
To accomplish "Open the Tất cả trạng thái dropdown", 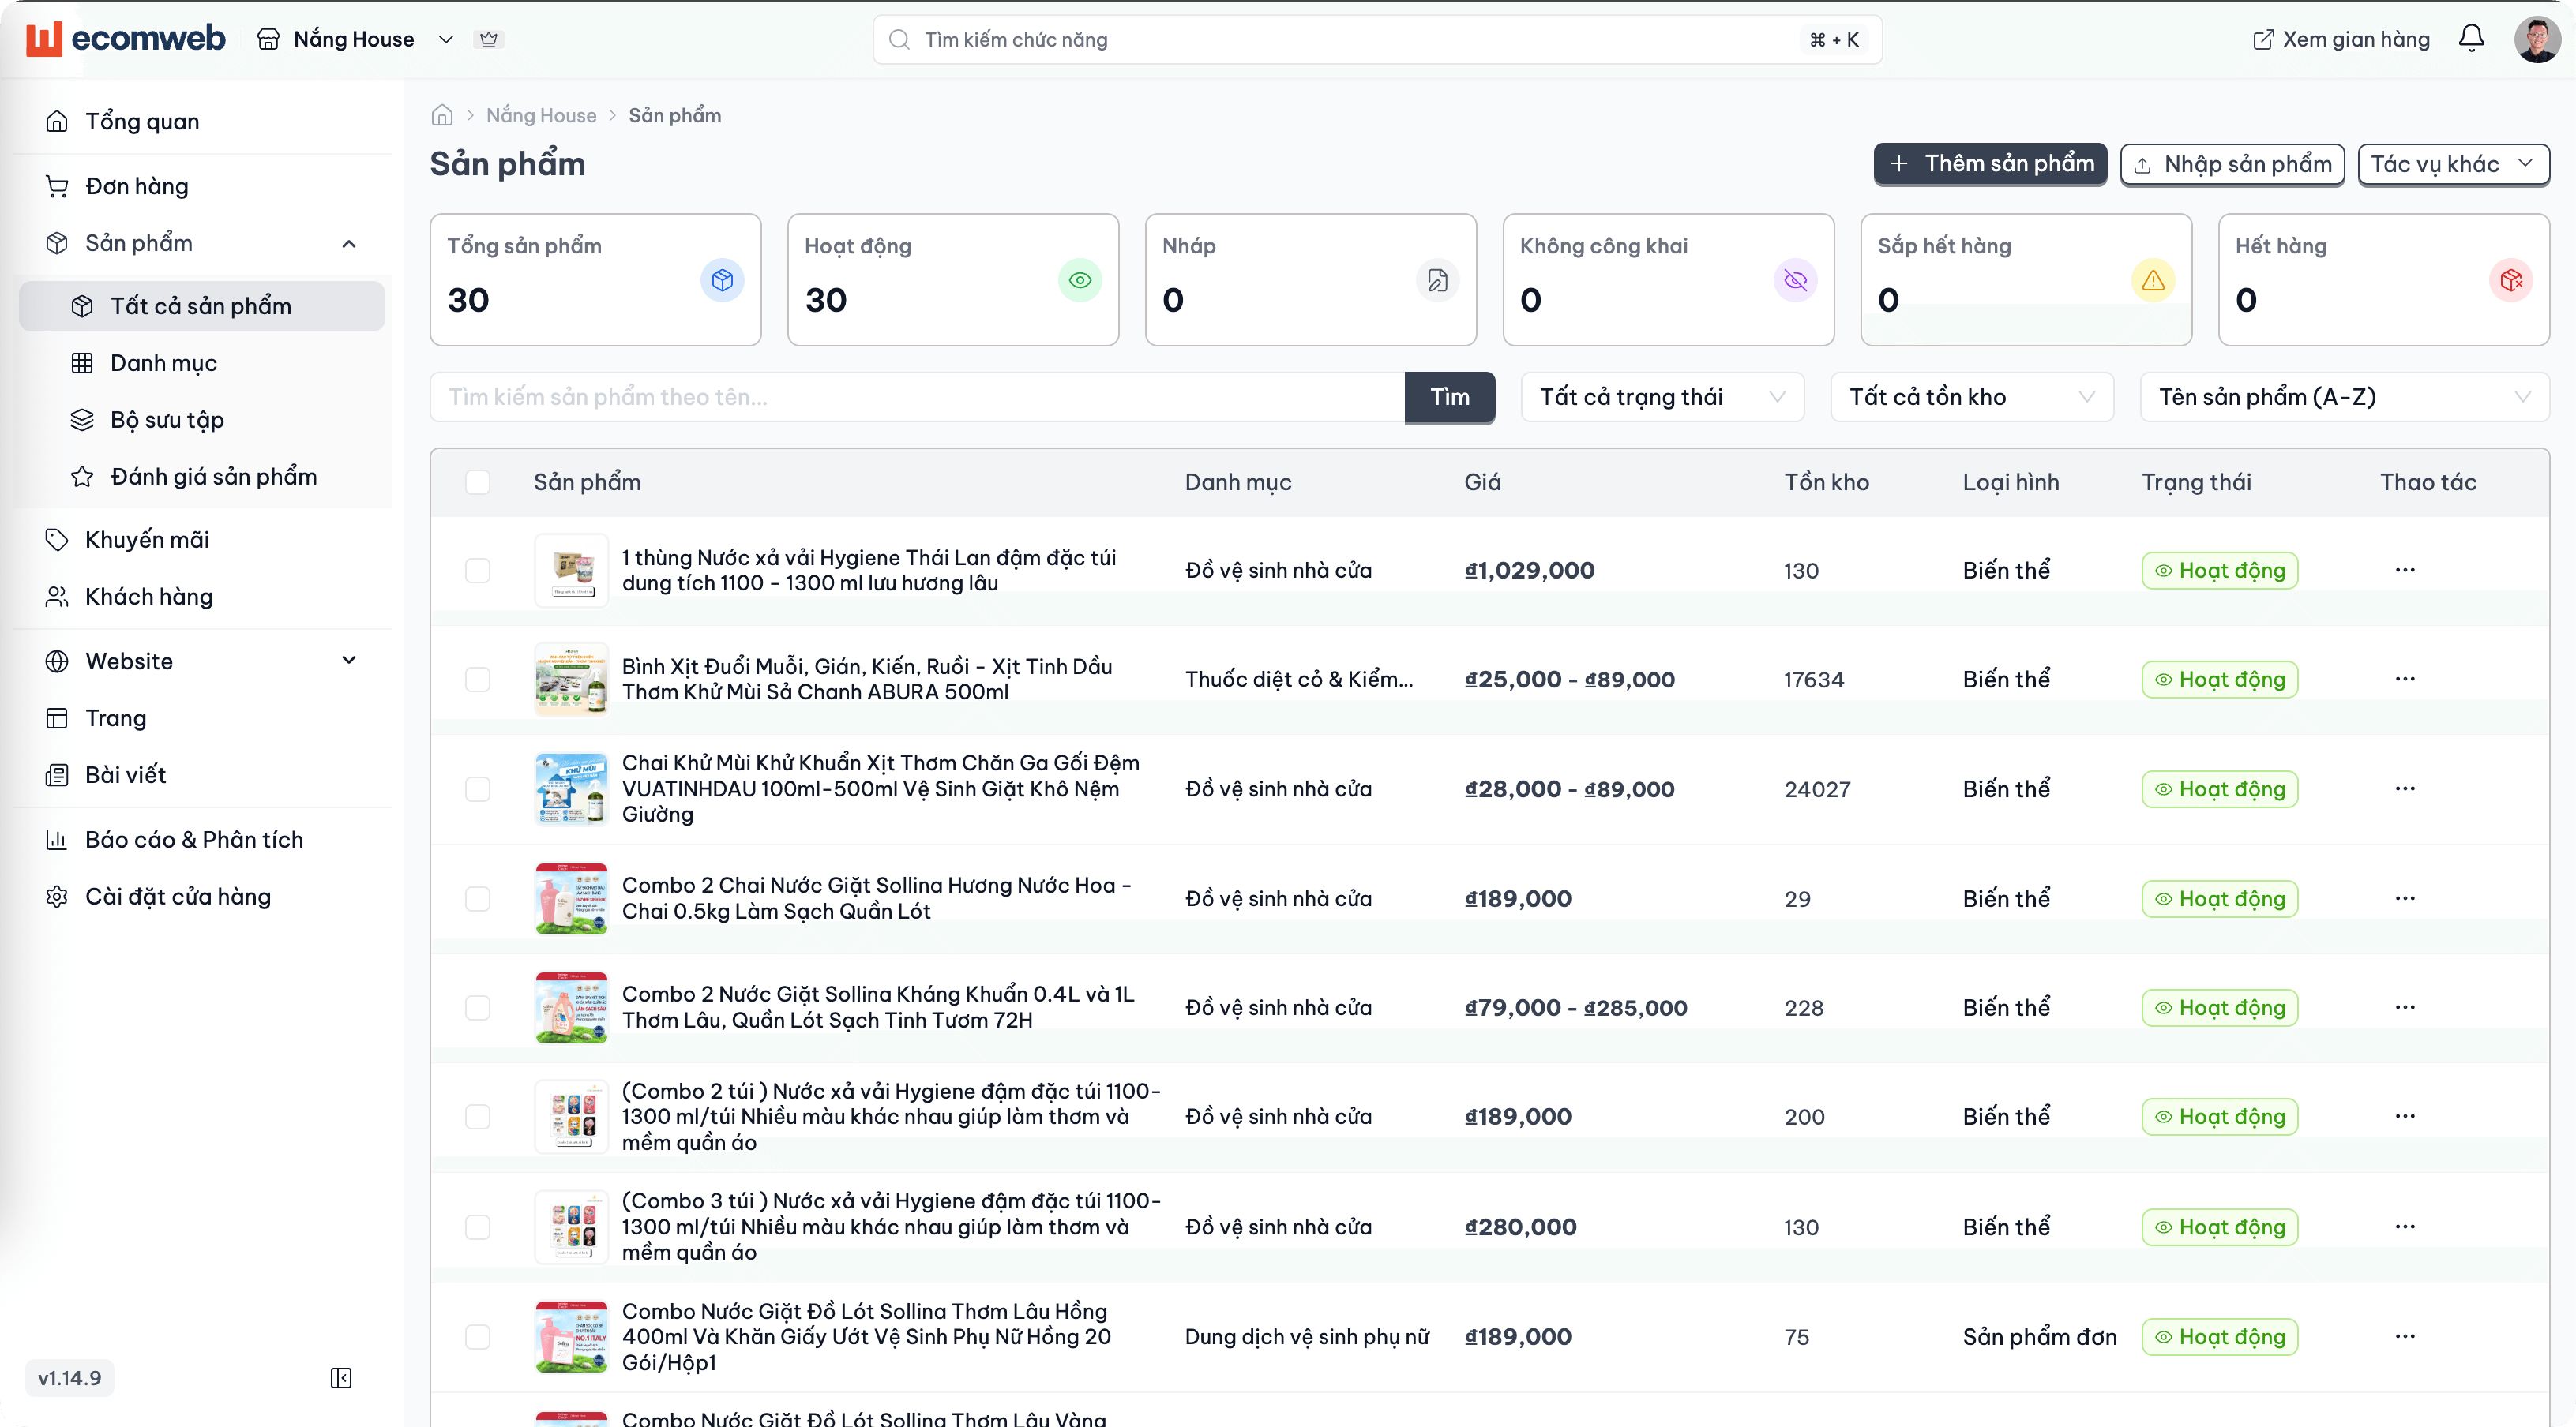I will [1662, 397].
